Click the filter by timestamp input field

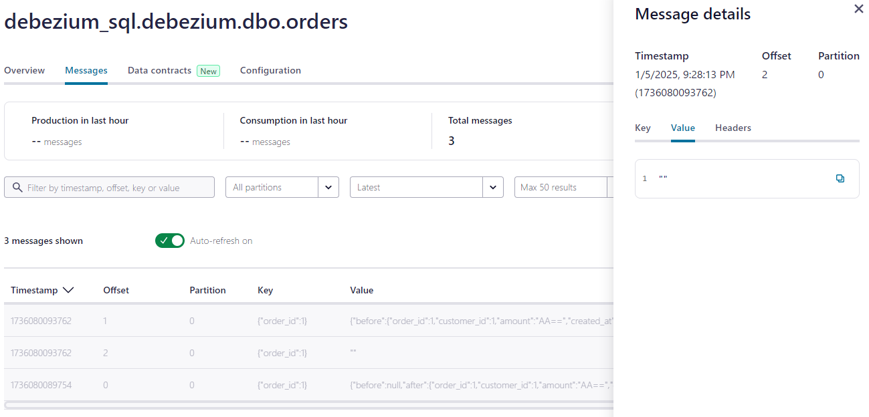[x=110, y=187]
